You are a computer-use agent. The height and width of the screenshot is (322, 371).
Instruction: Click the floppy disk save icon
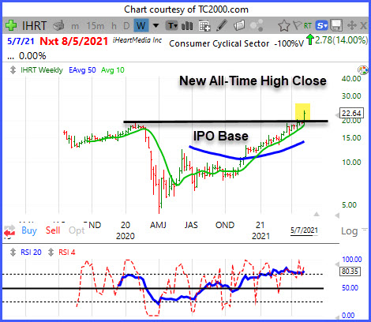click(336, 25)
